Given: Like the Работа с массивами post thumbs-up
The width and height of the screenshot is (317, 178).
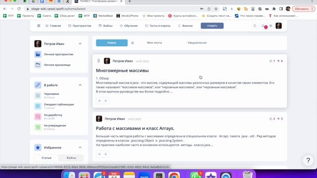Looking at the screenshot, I should (x=271, y=119).
